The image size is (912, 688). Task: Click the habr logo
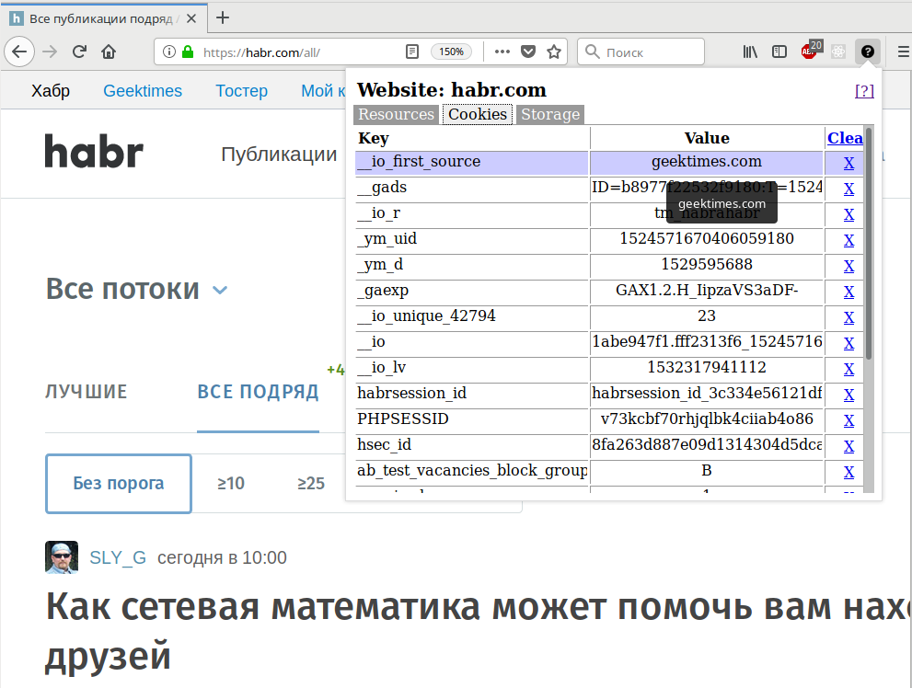(94, 151)
